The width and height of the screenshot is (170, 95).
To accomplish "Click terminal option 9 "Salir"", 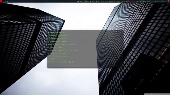I will [x=51, y=59].
